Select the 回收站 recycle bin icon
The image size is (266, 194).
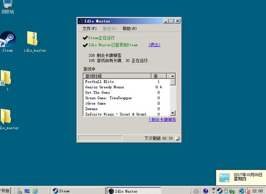tap(8, 7)
